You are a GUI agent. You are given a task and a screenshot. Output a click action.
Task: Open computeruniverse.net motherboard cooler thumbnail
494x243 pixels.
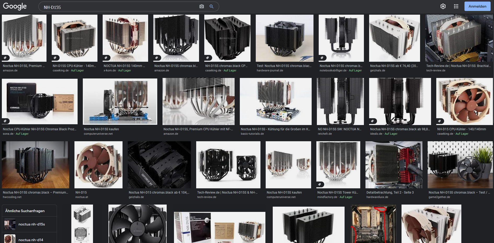click(x=120, y=101)
